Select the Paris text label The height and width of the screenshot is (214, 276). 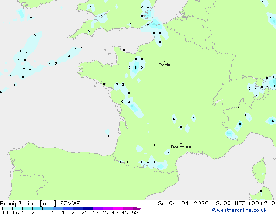click(165, 65)
